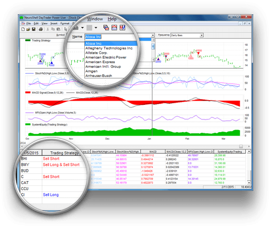This screenshot has height=227, width=270.
Task: Choose Allstate Corp. from the list
Action: point(97,53)
